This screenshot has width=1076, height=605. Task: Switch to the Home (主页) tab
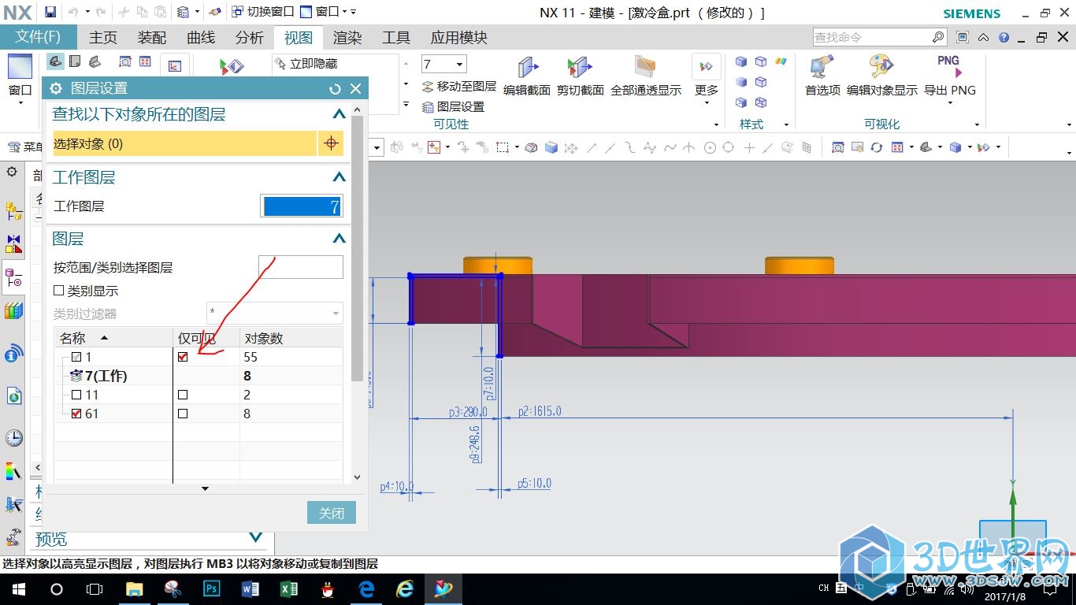click(x=103, y=38)
